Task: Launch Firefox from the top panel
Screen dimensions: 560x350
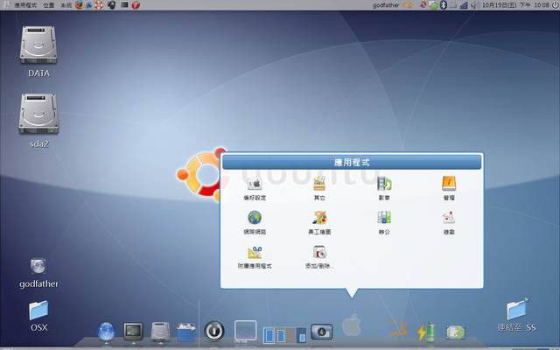Action: pos(80,4)
